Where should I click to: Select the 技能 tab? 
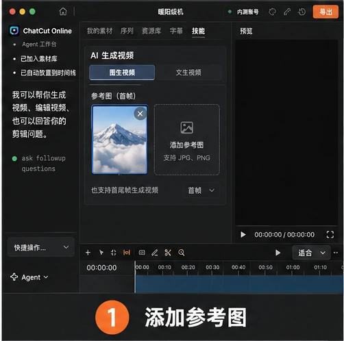coord(198,31)
